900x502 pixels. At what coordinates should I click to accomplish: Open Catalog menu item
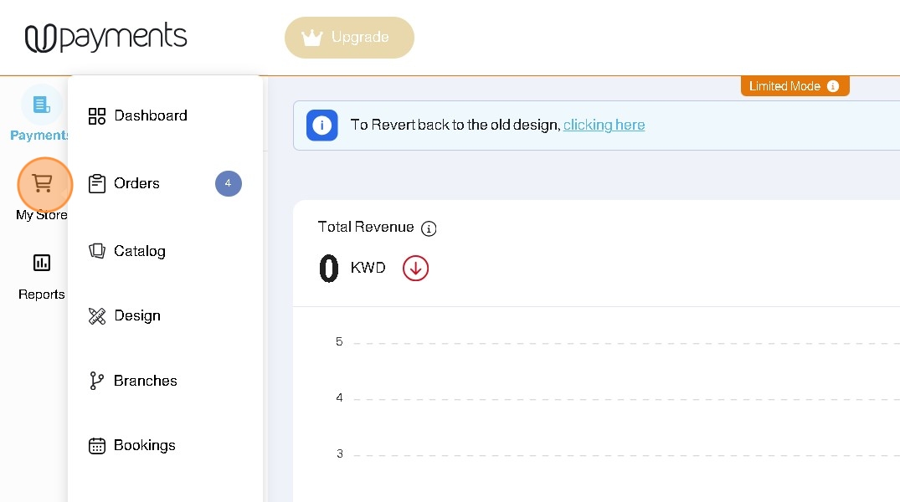140,251
